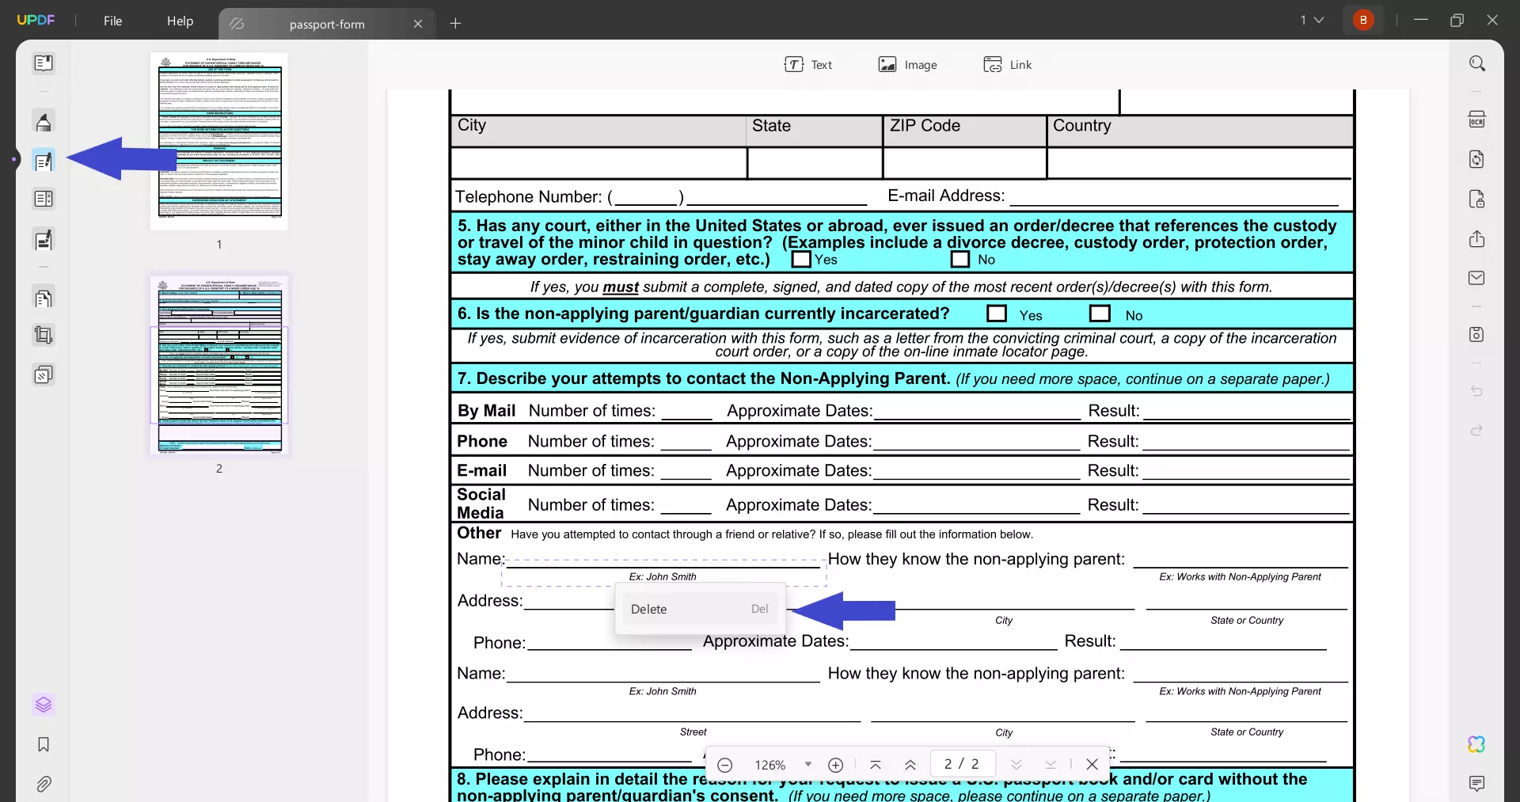Screen dimensions: 1520x802
Task: Select page 1 thumbnail
Action: (219, 141)
